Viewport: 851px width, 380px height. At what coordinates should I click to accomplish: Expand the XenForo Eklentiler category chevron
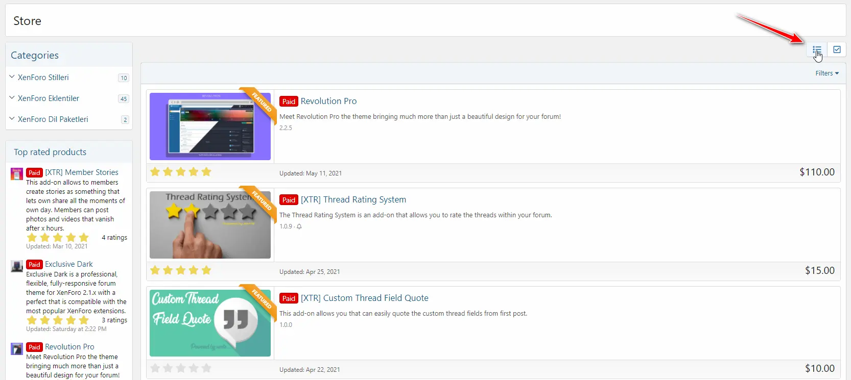coord(12,98)
